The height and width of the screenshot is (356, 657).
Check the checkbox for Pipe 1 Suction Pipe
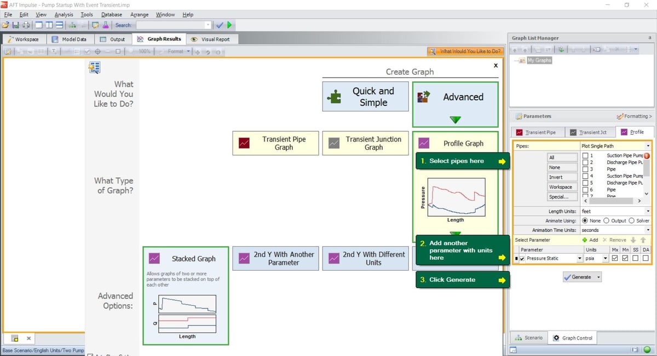tap(584, 156)
